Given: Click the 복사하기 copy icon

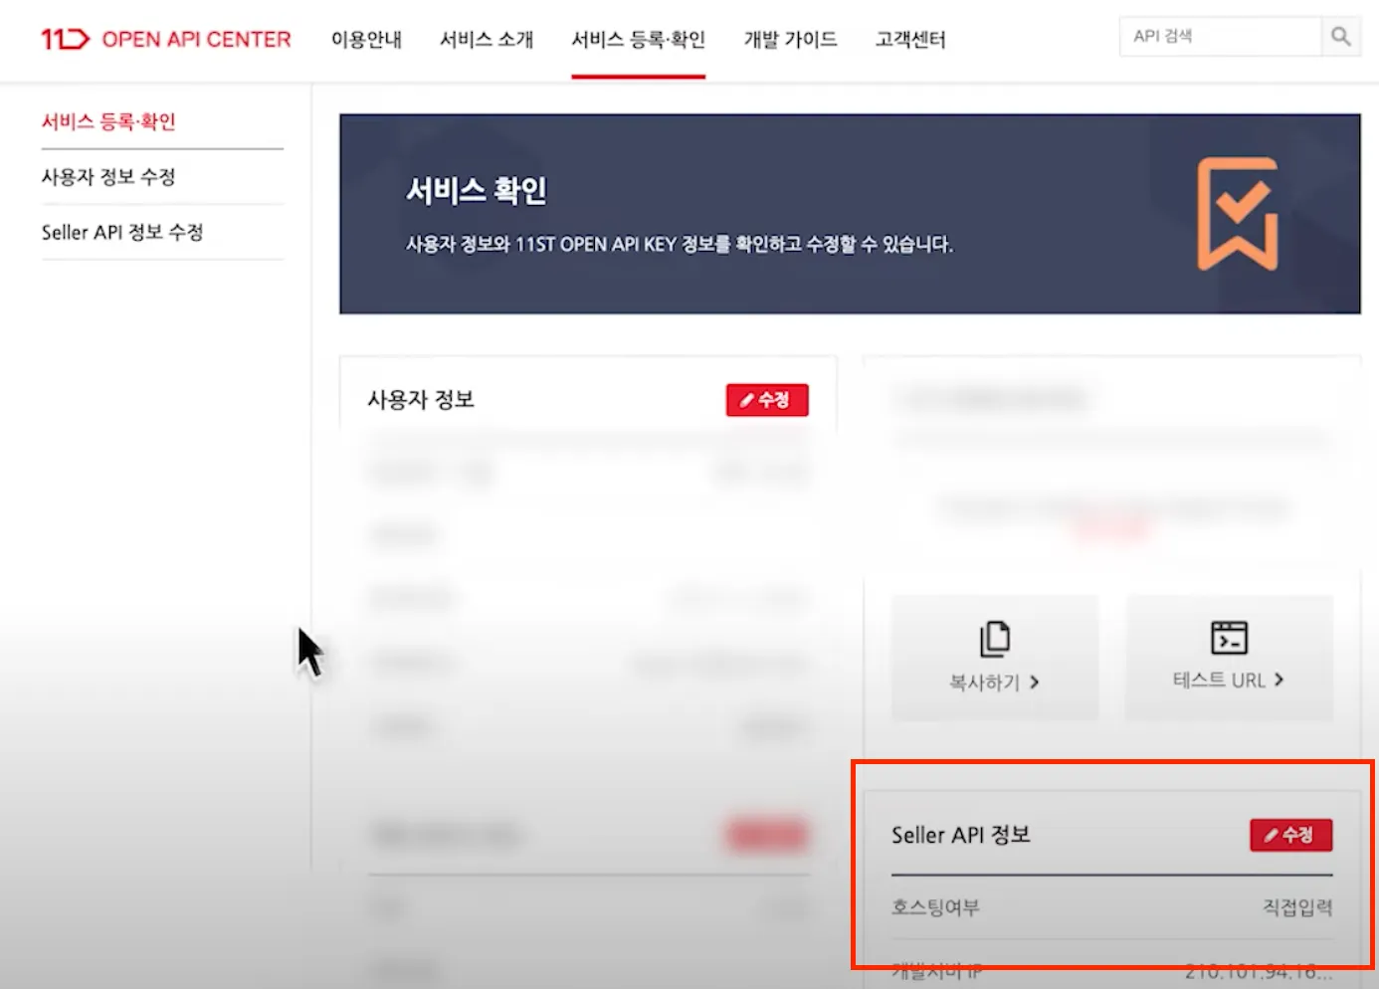Looking at the screenshot, I should 994,639.
